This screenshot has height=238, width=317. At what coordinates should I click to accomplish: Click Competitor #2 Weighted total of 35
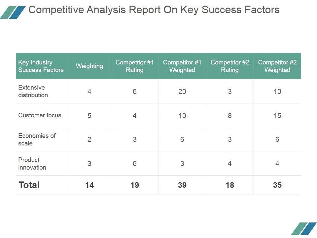tap(277, 185)
